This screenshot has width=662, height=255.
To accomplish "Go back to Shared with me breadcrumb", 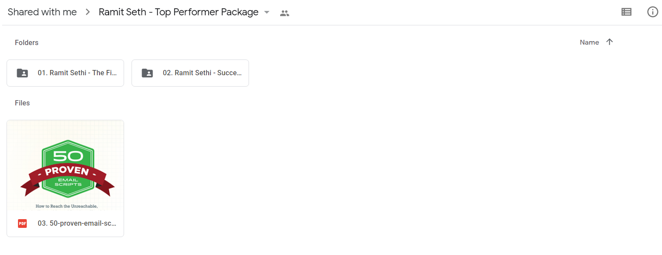I will [42, 12].
